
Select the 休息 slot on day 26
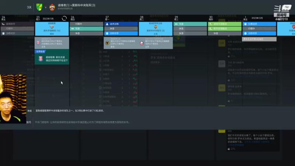tap(87, 33)
